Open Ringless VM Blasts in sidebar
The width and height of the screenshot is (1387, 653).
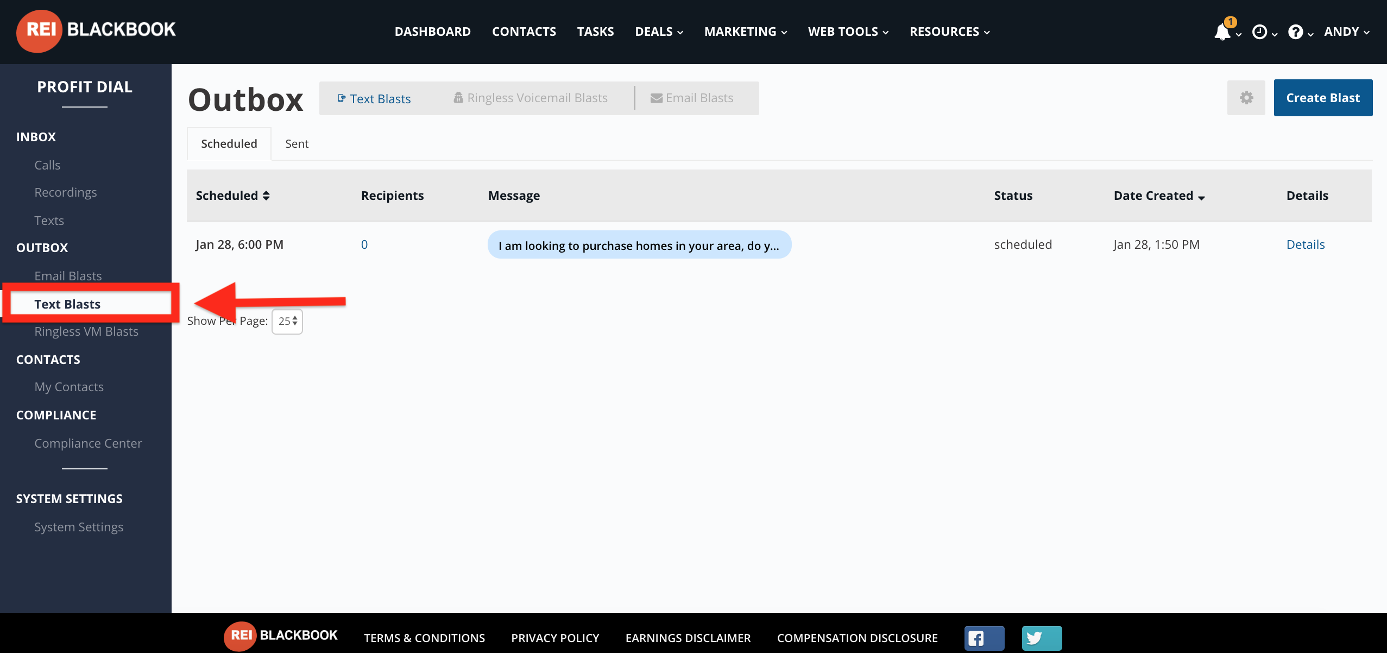(x=86, y=331)
